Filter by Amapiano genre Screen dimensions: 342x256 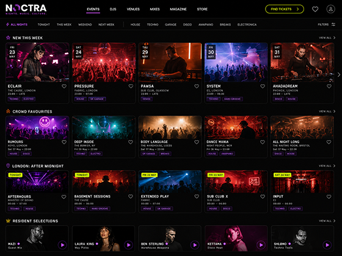206,24
